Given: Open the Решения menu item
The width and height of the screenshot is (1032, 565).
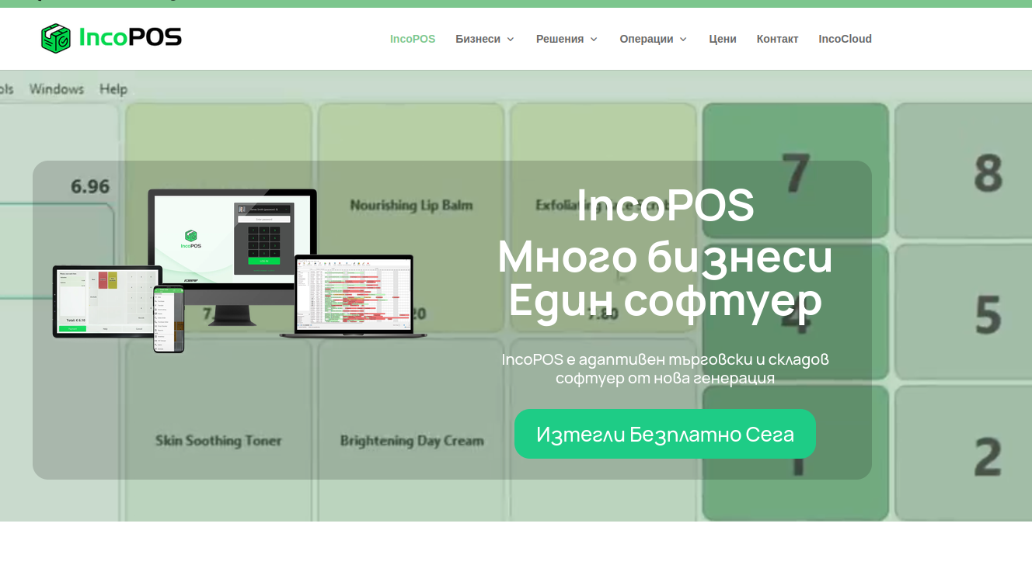Looking at the screenshot, I should click(560, 39).
